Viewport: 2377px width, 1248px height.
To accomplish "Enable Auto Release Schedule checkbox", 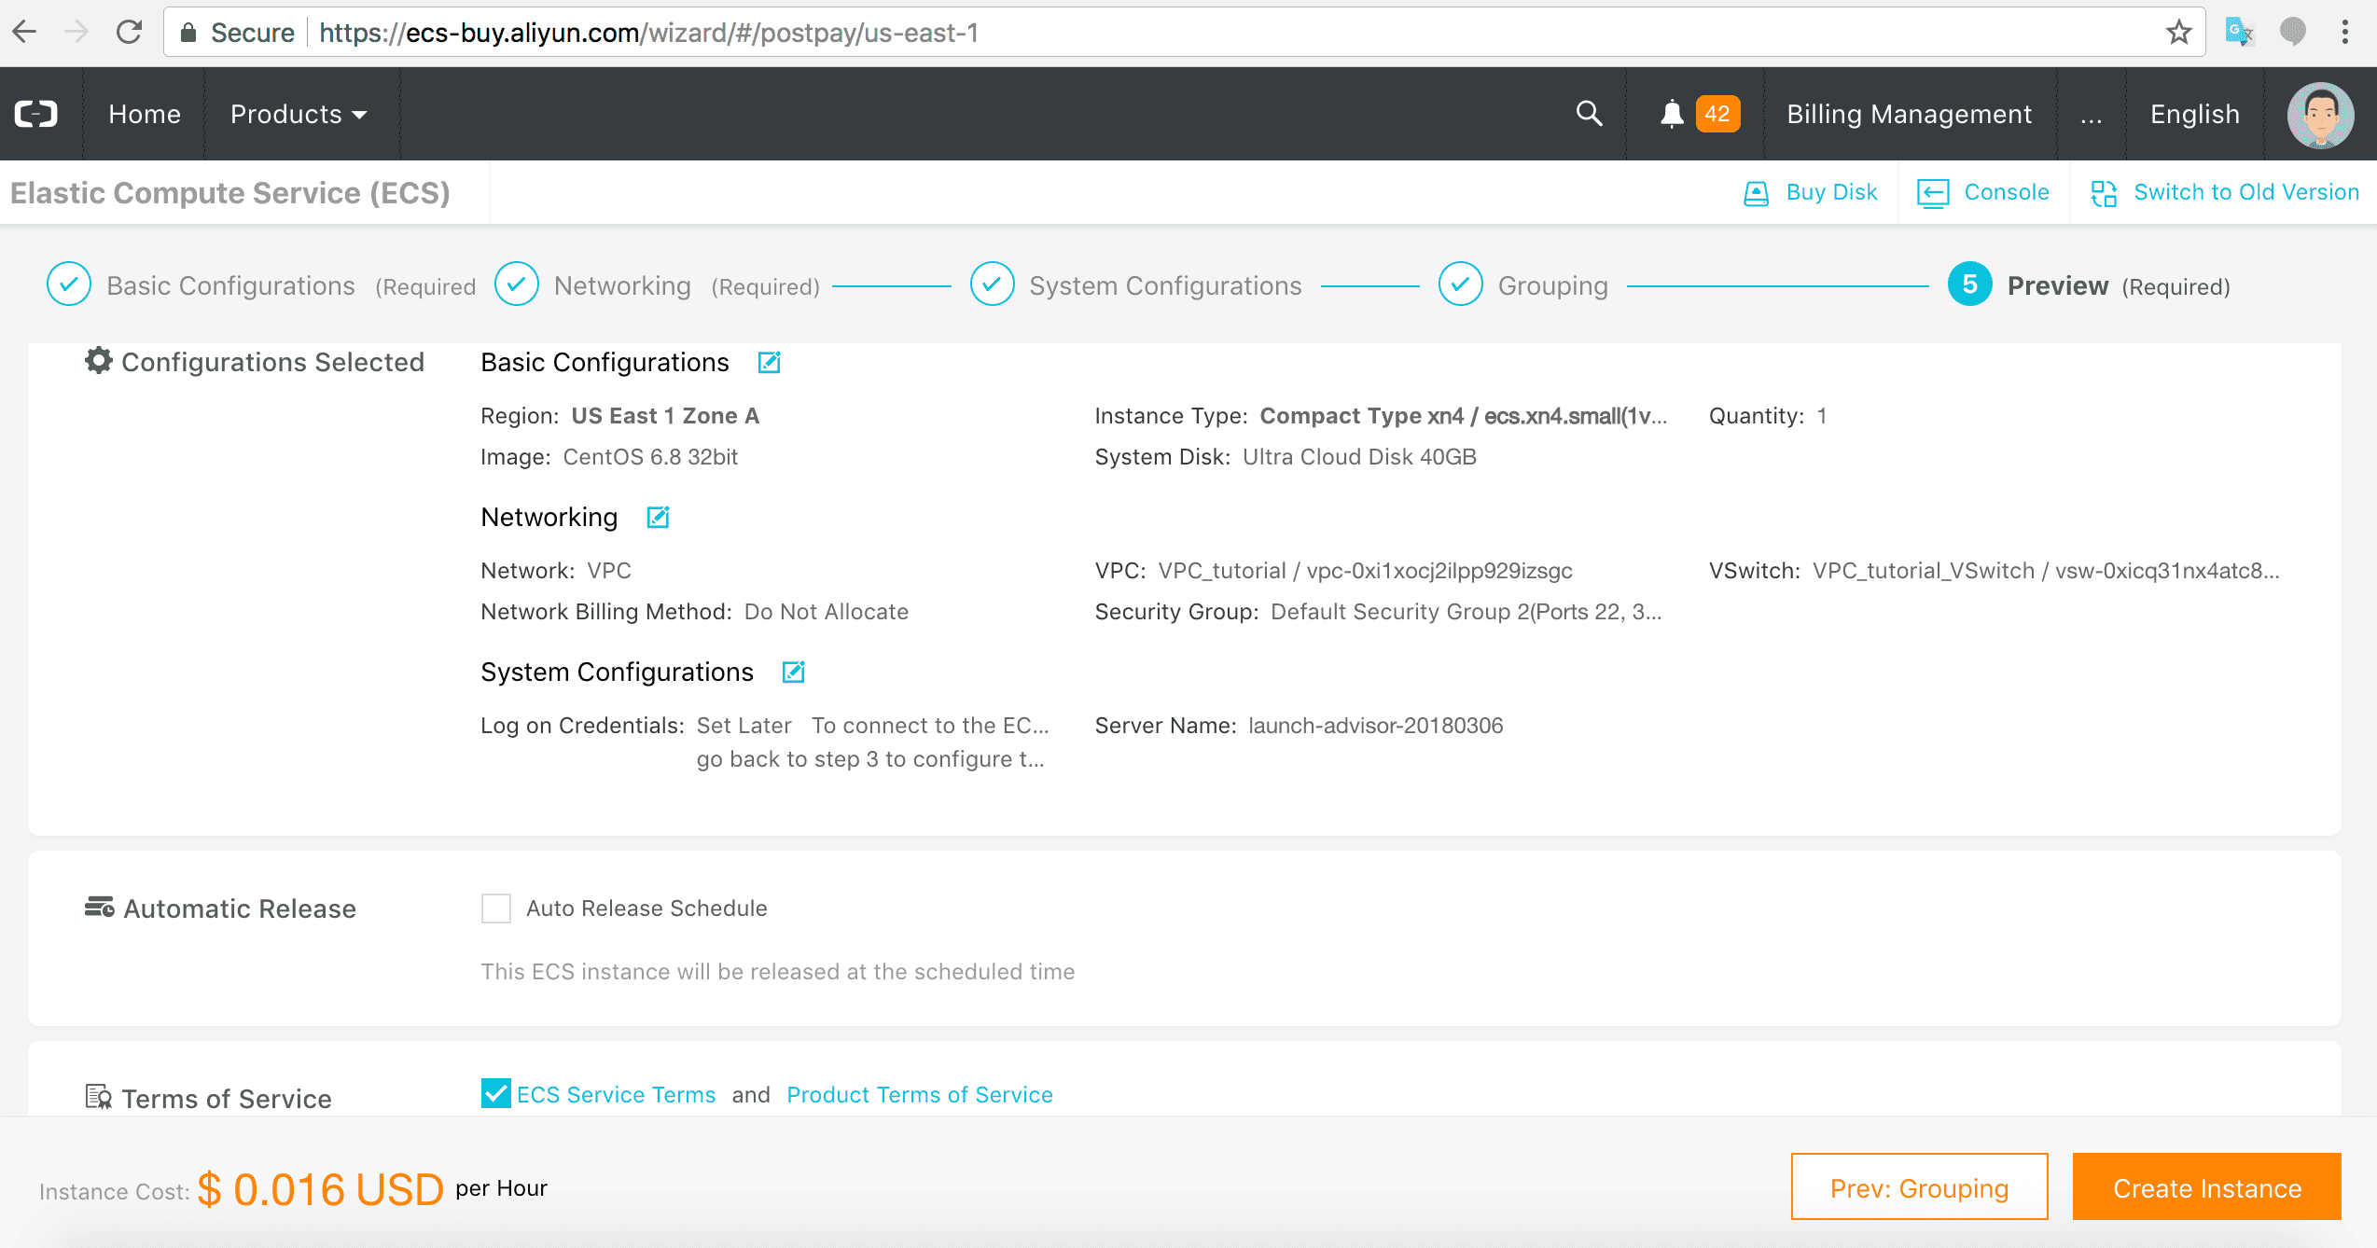I will (x=495, y=908).
